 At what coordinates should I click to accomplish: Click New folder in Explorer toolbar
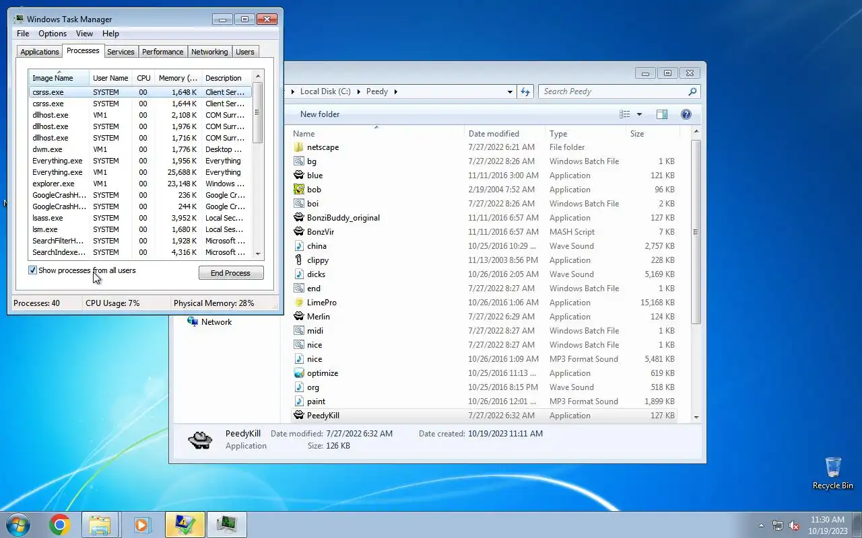320,114
